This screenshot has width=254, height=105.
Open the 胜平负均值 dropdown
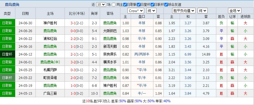pyautogui.click(x=184, y=11)
